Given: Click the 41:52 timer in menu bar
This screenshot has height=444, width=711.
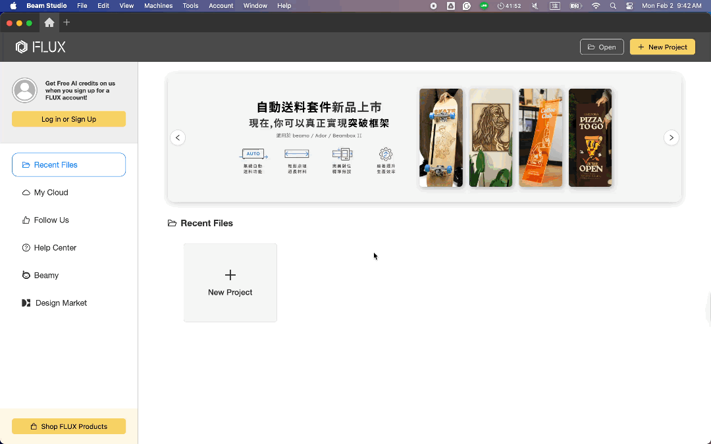Looking at the screenshot, I should pyautogui.click(x=509, y=6).
